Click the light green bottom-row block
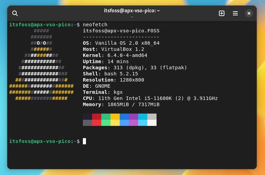Image resolution: width=265 pixels, height=175 pixels. [106, 123]
